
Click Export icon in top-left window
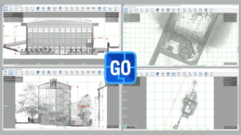coord(116,9)
